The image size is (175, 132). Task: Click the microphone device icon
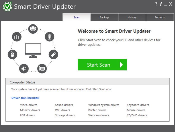(49, 37)
